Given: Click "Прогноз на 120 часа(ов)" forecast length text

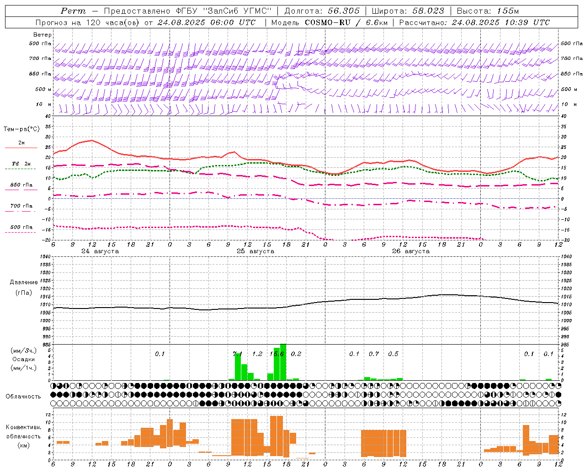Looking at the screenshot, I should (87, 22).
